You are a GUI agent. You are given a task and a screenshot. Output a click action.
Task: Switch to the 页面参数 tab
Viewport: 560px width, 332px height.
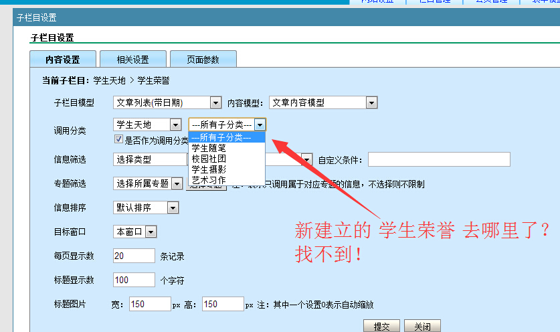203,60
